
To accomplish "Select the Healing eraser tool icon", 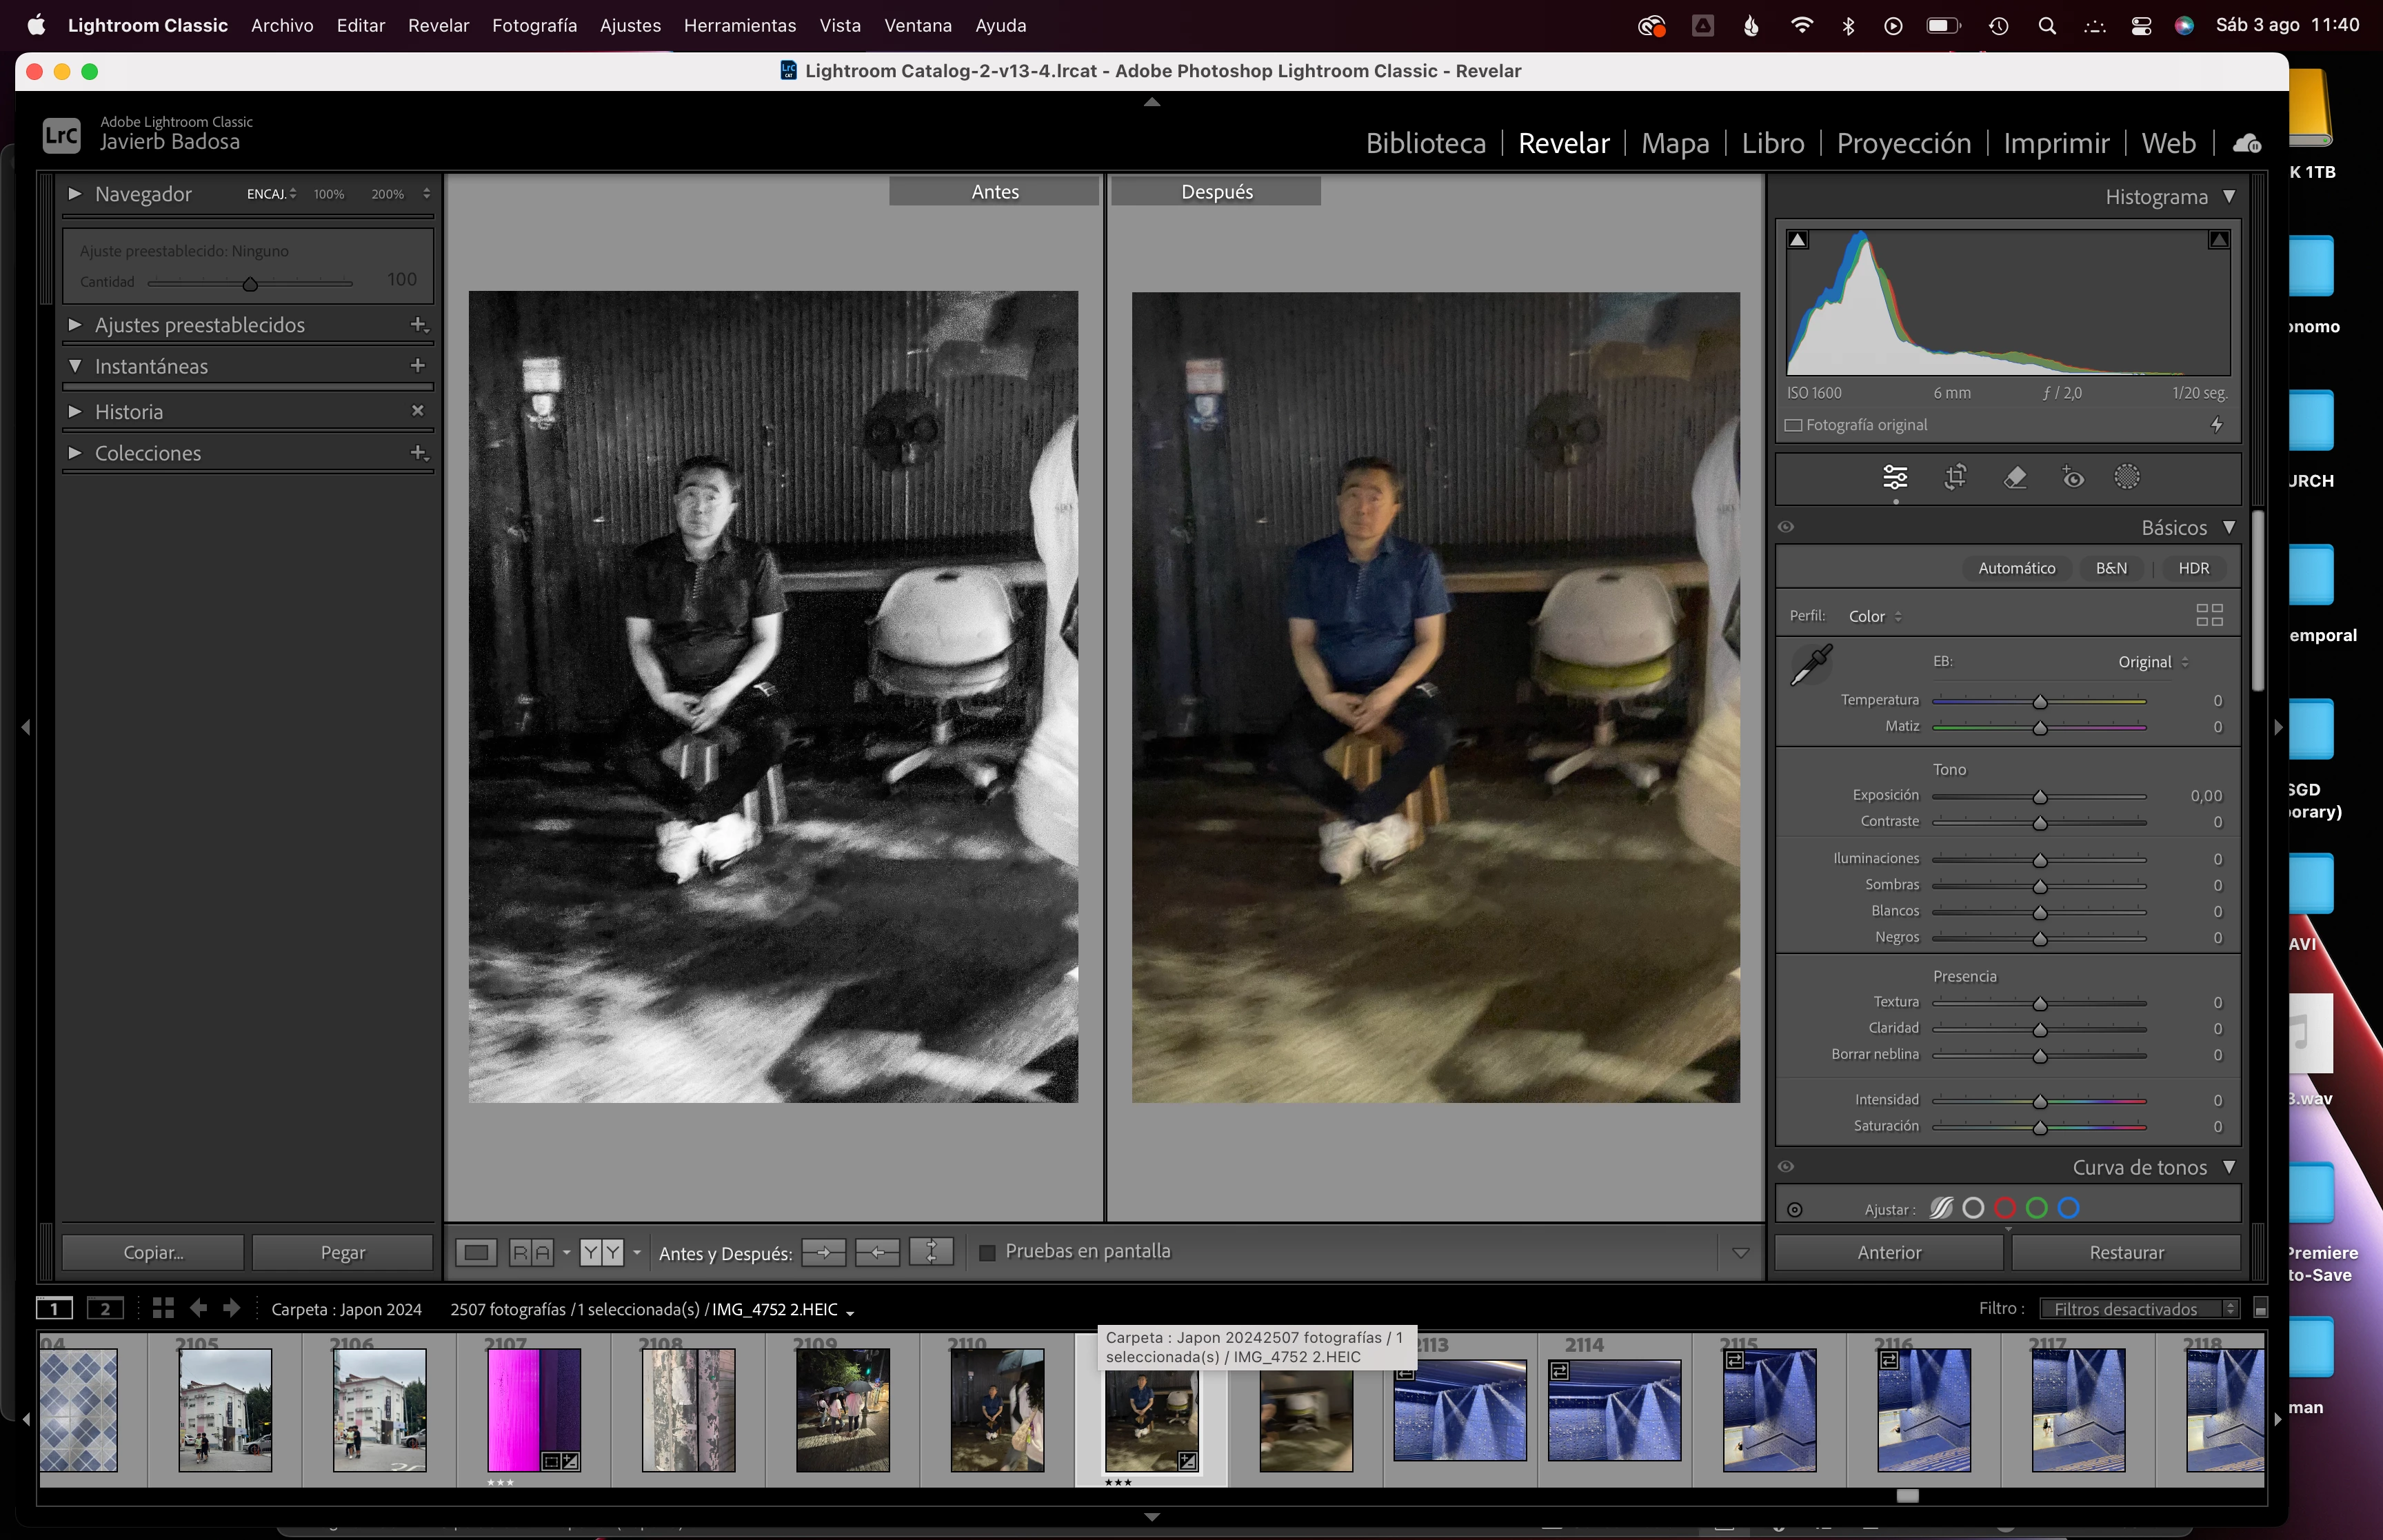I will point(2015,477).
